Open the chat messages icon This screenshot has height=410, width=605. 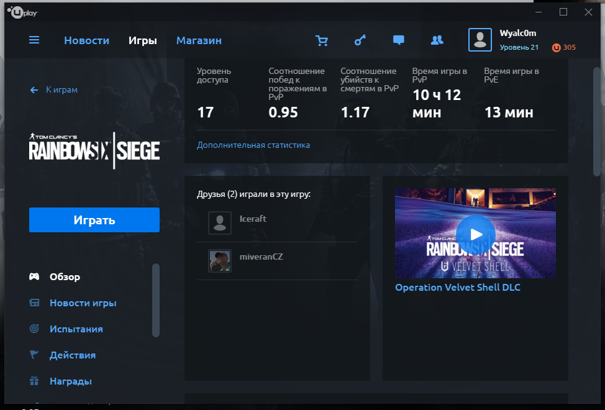[x=399, y=40]
